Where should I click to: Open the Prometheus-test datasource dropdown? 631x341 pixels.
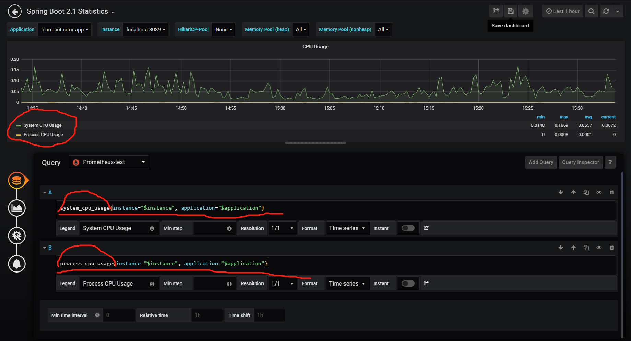click(x=109, y=162)
